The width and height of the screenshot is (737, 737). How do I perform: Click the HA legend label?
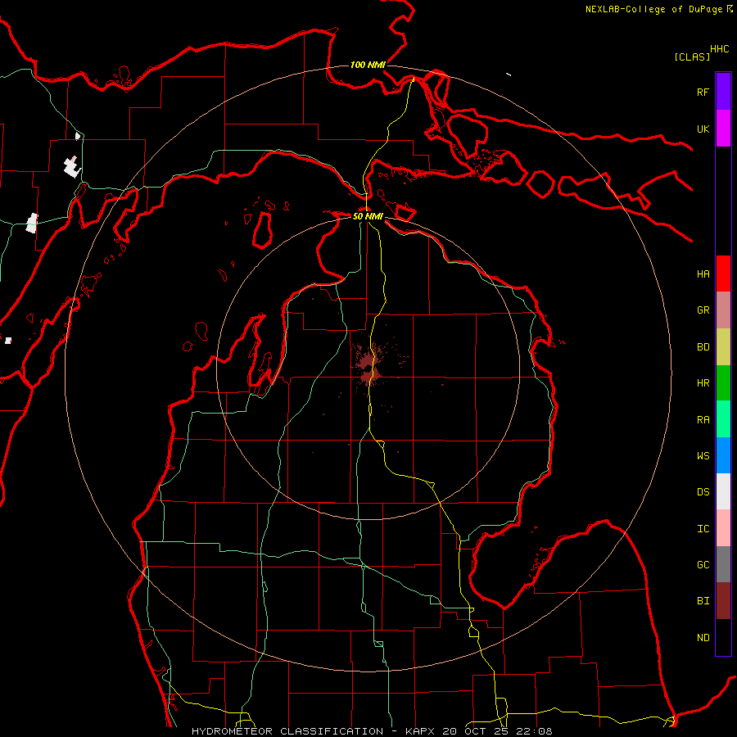(x=703, y=274)
